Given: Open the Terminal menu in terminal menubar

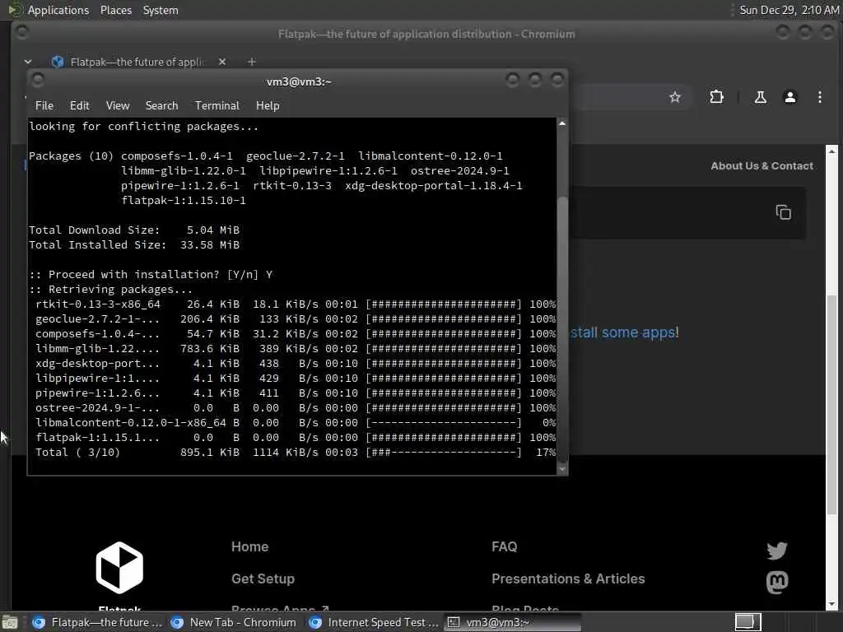Looking at the screenshot, I should [x=217, y=105].
